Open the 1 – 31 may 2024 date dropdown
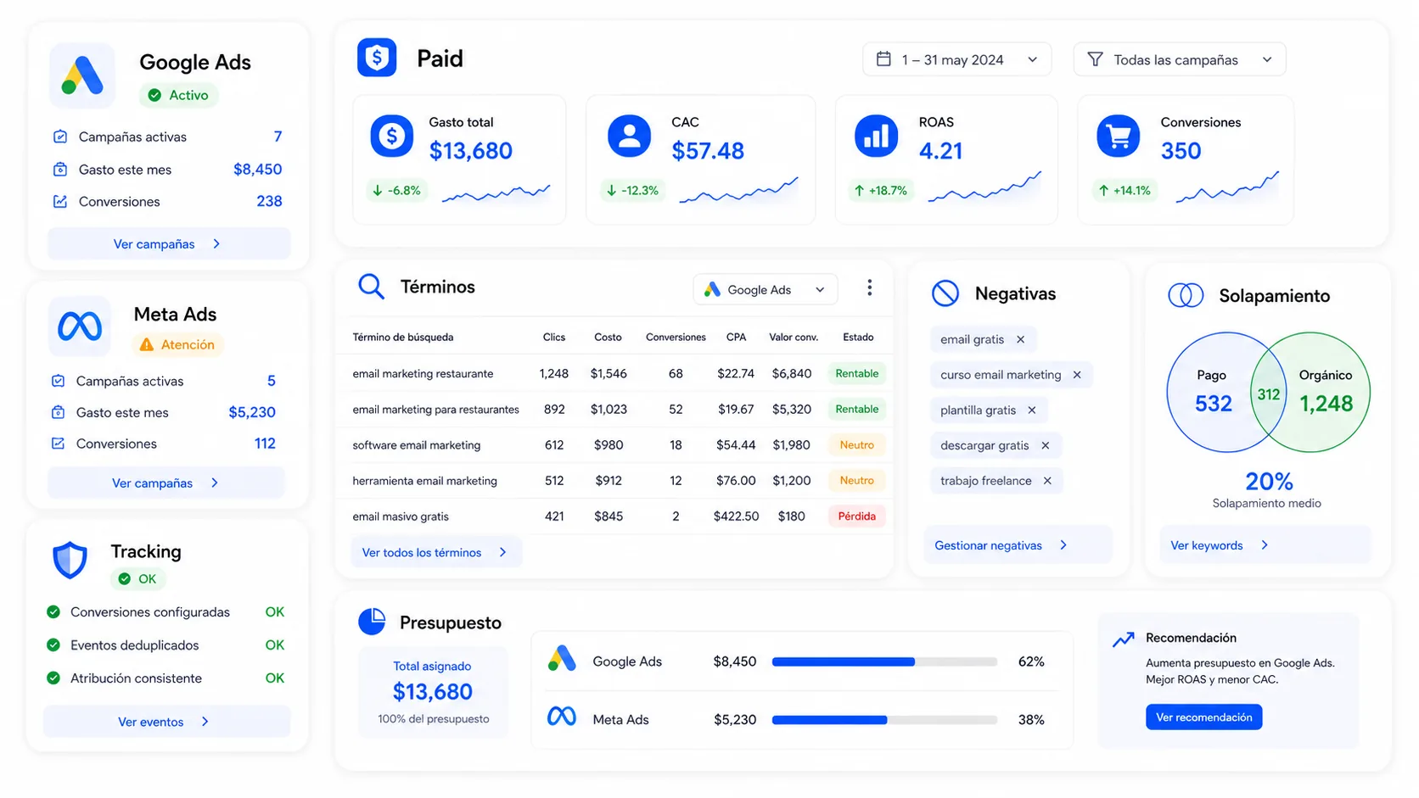Viewport: 1419px width, 798px height. [x=957, y=59]
